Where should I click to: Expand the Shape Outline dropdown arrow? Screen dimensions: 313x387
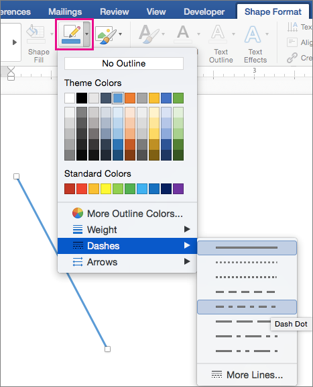(x=86, y=34)
